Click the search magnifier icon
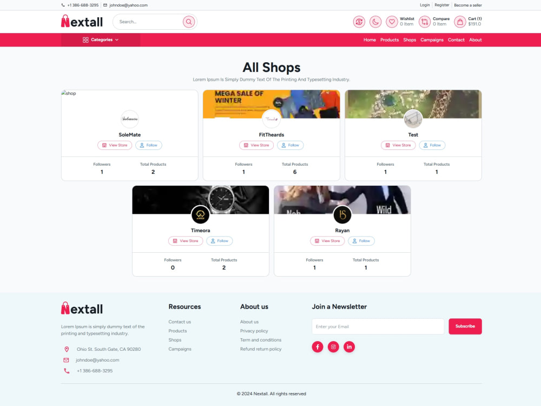The height and width of the screenshot is (406, 541). point(189,22)
